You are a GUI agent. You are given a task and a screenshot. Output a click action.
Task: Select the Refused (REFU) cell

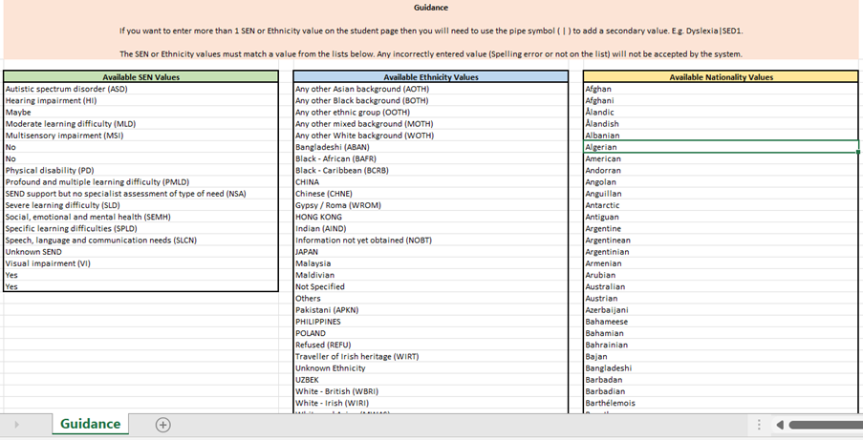tap(431, 345)
